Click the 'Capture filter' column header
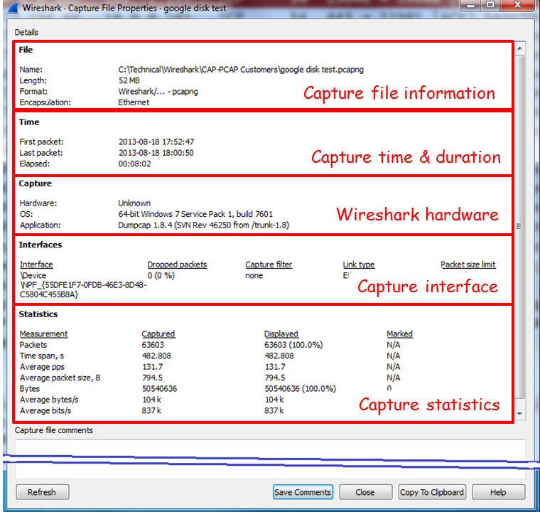 [x=269, y=265]
